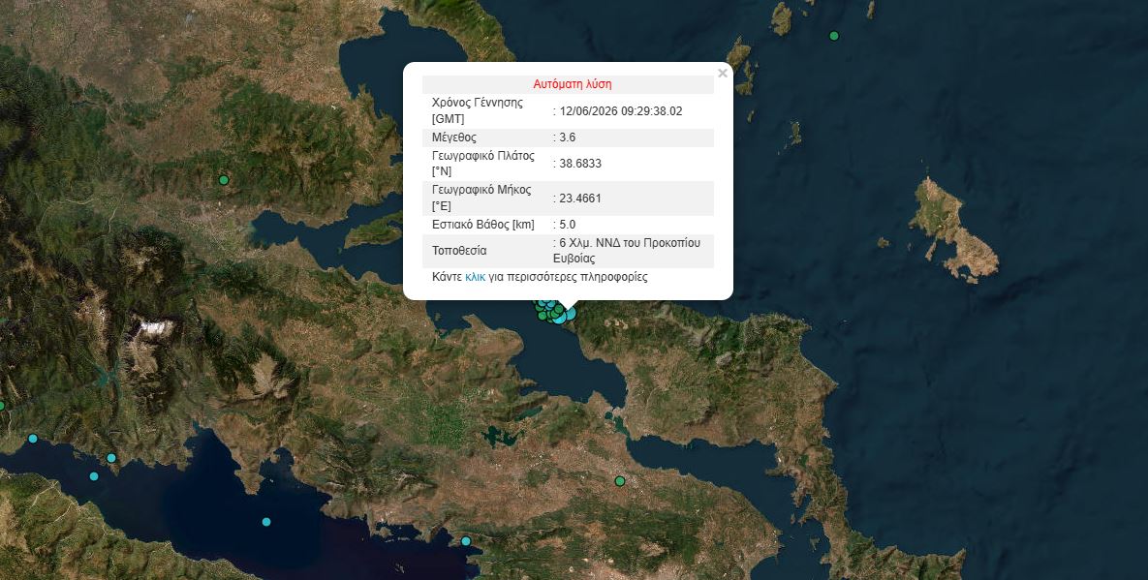1148x580 pixels.
Task: Click the red Αυτόματη λύση header
Action: pos(573,84)
